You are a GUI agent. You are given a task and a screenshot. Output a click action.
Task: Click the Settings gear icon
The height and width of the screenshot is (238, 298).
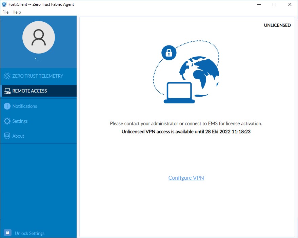pos(7,121)
